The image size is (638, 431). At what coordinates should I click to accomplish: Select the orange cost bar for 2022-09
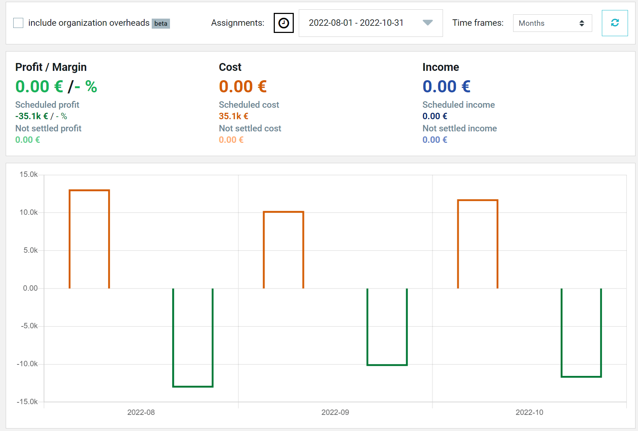tap(283, 250)
